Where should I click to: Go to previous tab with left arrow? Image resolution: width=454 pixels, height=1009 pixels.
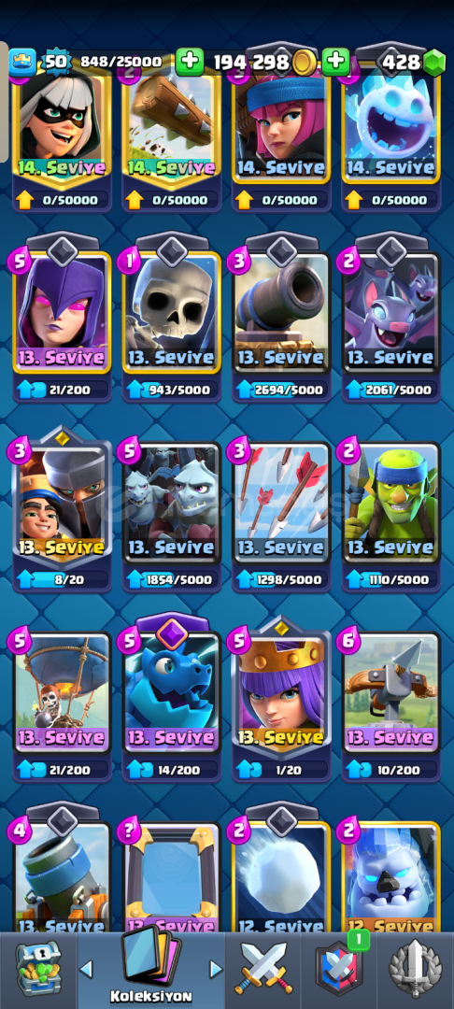coord(86,969)
